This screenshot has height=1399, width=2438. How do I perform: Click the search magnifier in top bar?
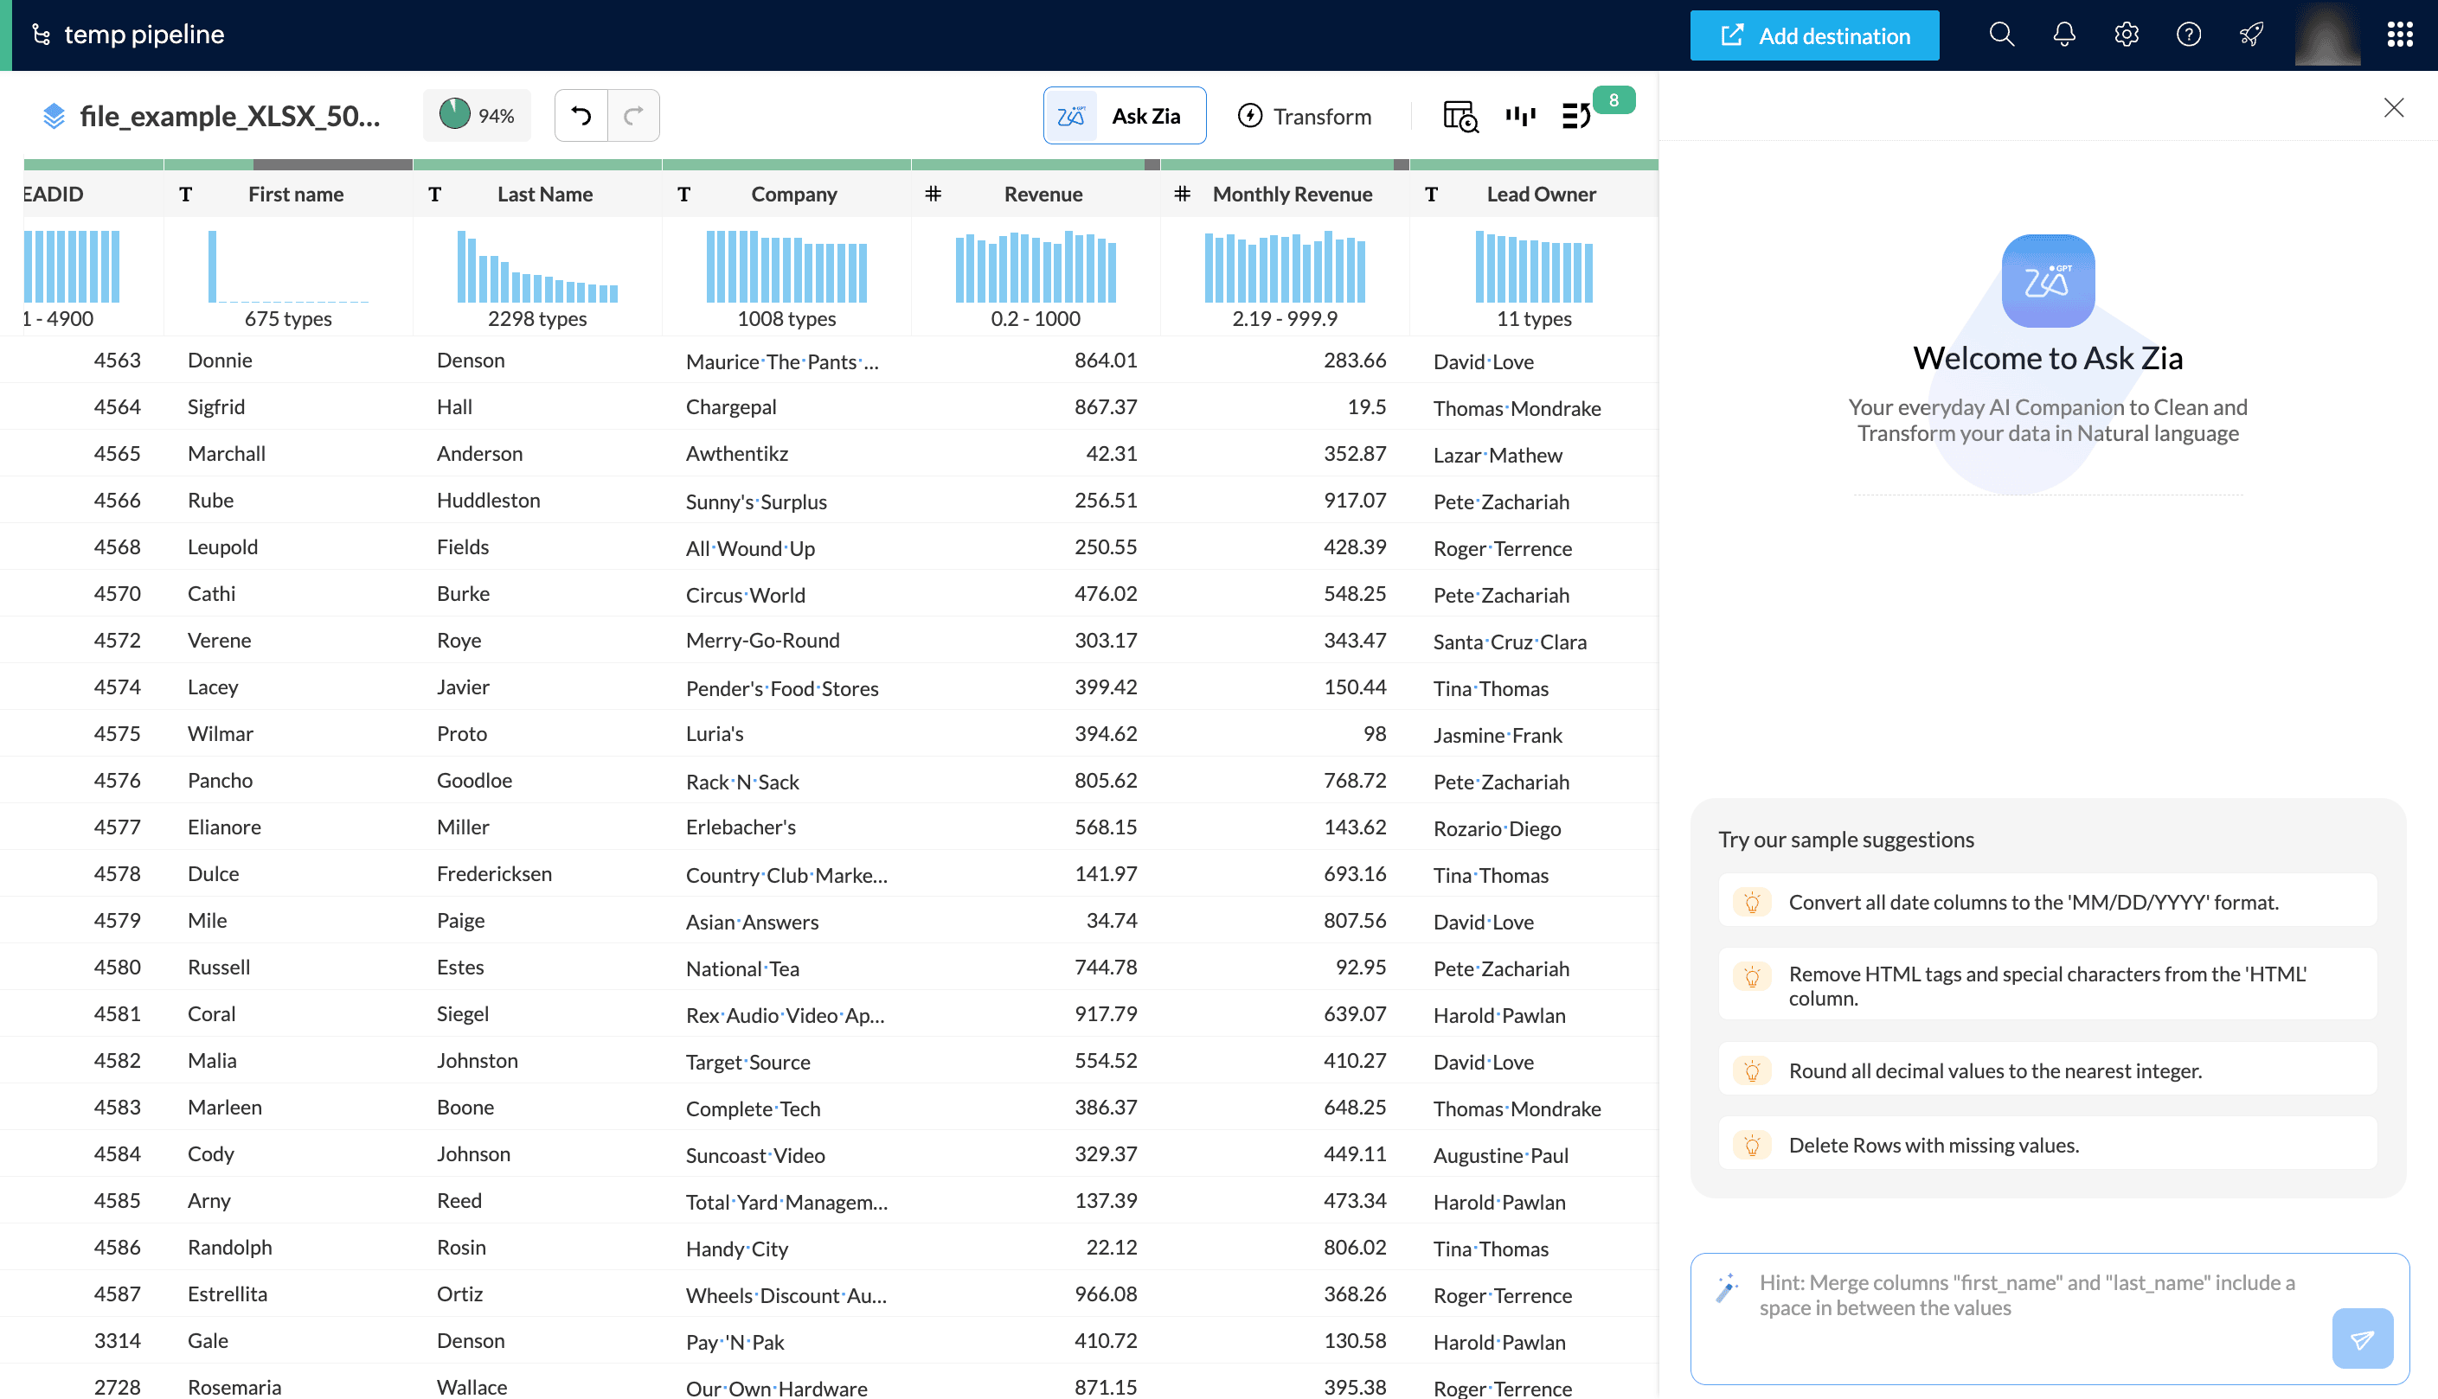tap(2002, 35)
